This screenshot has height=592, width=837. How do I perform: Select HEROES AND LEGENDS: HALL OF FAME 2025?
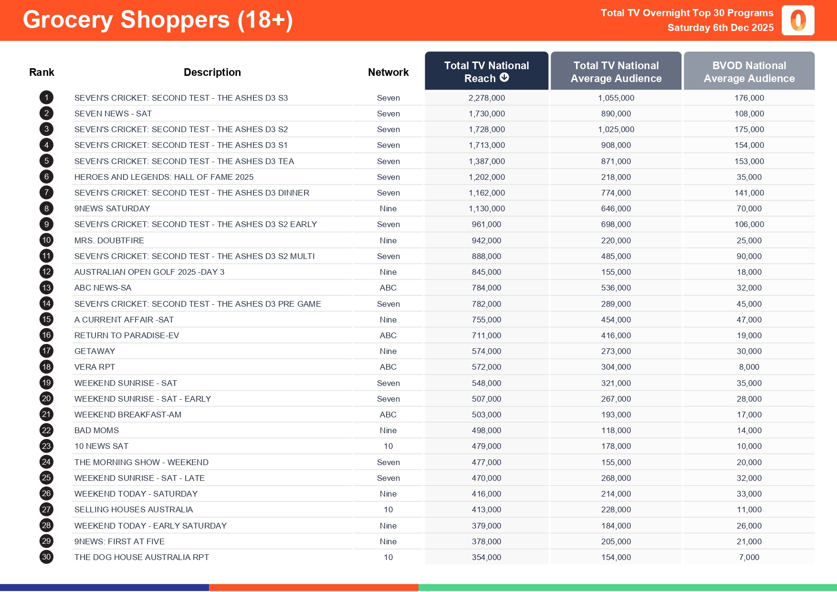[x=164, y=177]
